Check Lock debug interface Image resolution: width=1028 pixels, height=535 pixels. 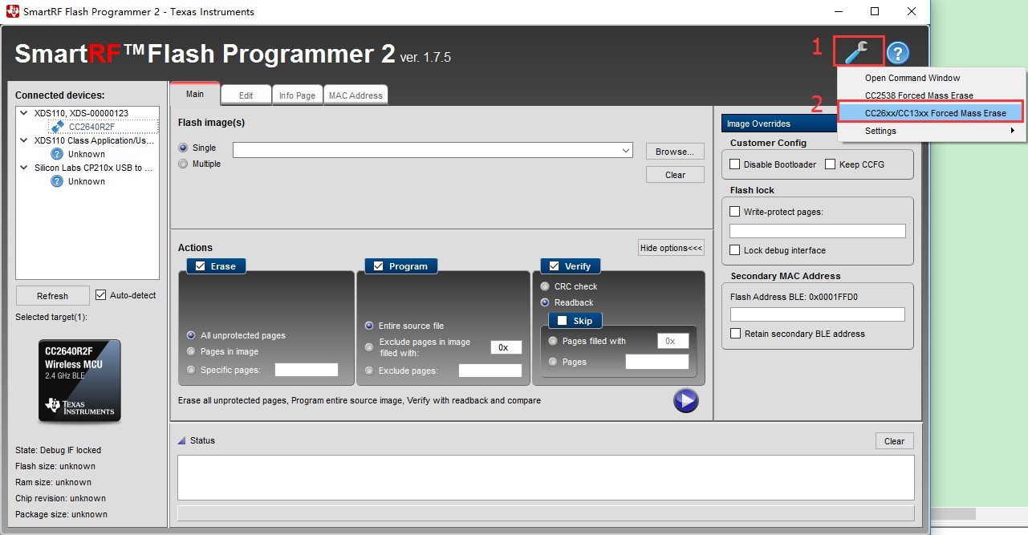click(735, 250)
